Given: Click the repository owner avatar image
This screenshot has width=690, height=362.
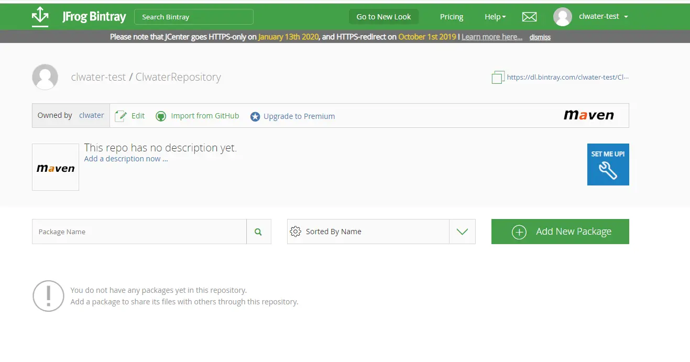Looking at the screenshot, I should tap(45, 77).
